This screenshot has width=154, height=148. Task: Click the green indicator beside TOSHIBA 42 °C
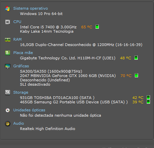(x=148, y=97)
